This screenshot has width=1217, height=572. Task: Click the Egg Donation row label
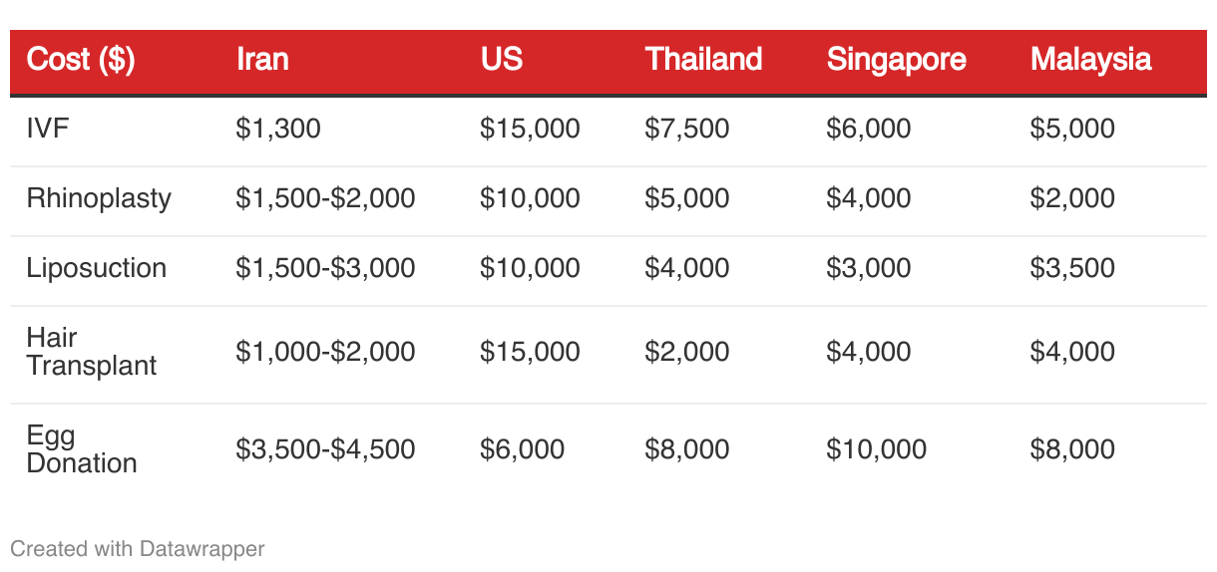(82, 449)
